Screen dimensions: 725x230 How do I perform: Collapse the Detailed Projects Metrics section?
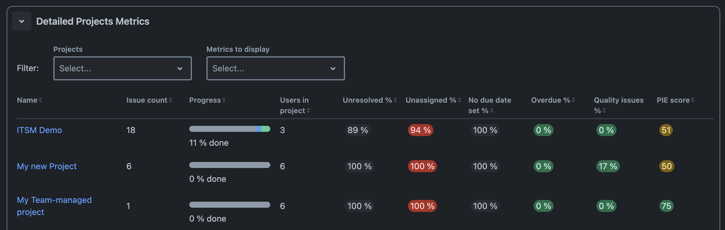pyautogui.click(x=21, y=21)
